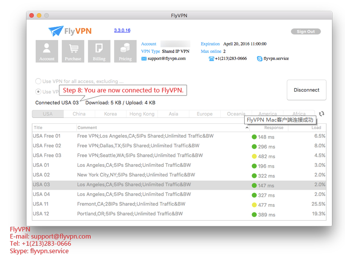Select the second 'Use VP...' radio option
The height and width of the screenshot is (262, 345).
coord(38,92)
